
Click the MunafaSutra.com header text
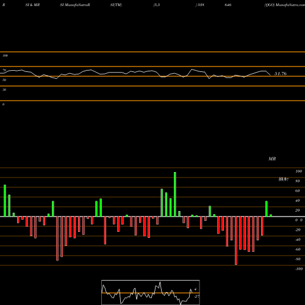coord(290,5)
